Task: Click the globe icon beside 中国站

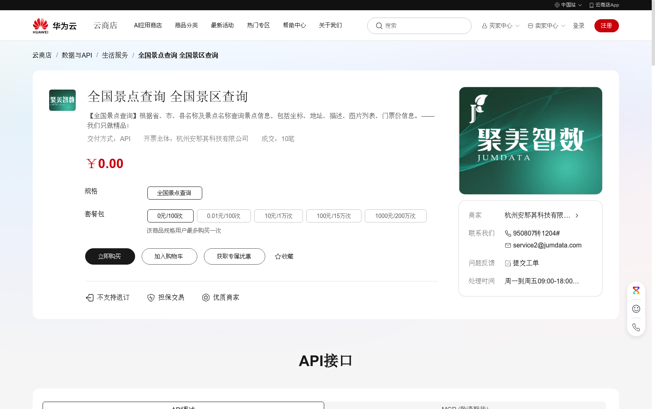Action: (x=557, y=5)
